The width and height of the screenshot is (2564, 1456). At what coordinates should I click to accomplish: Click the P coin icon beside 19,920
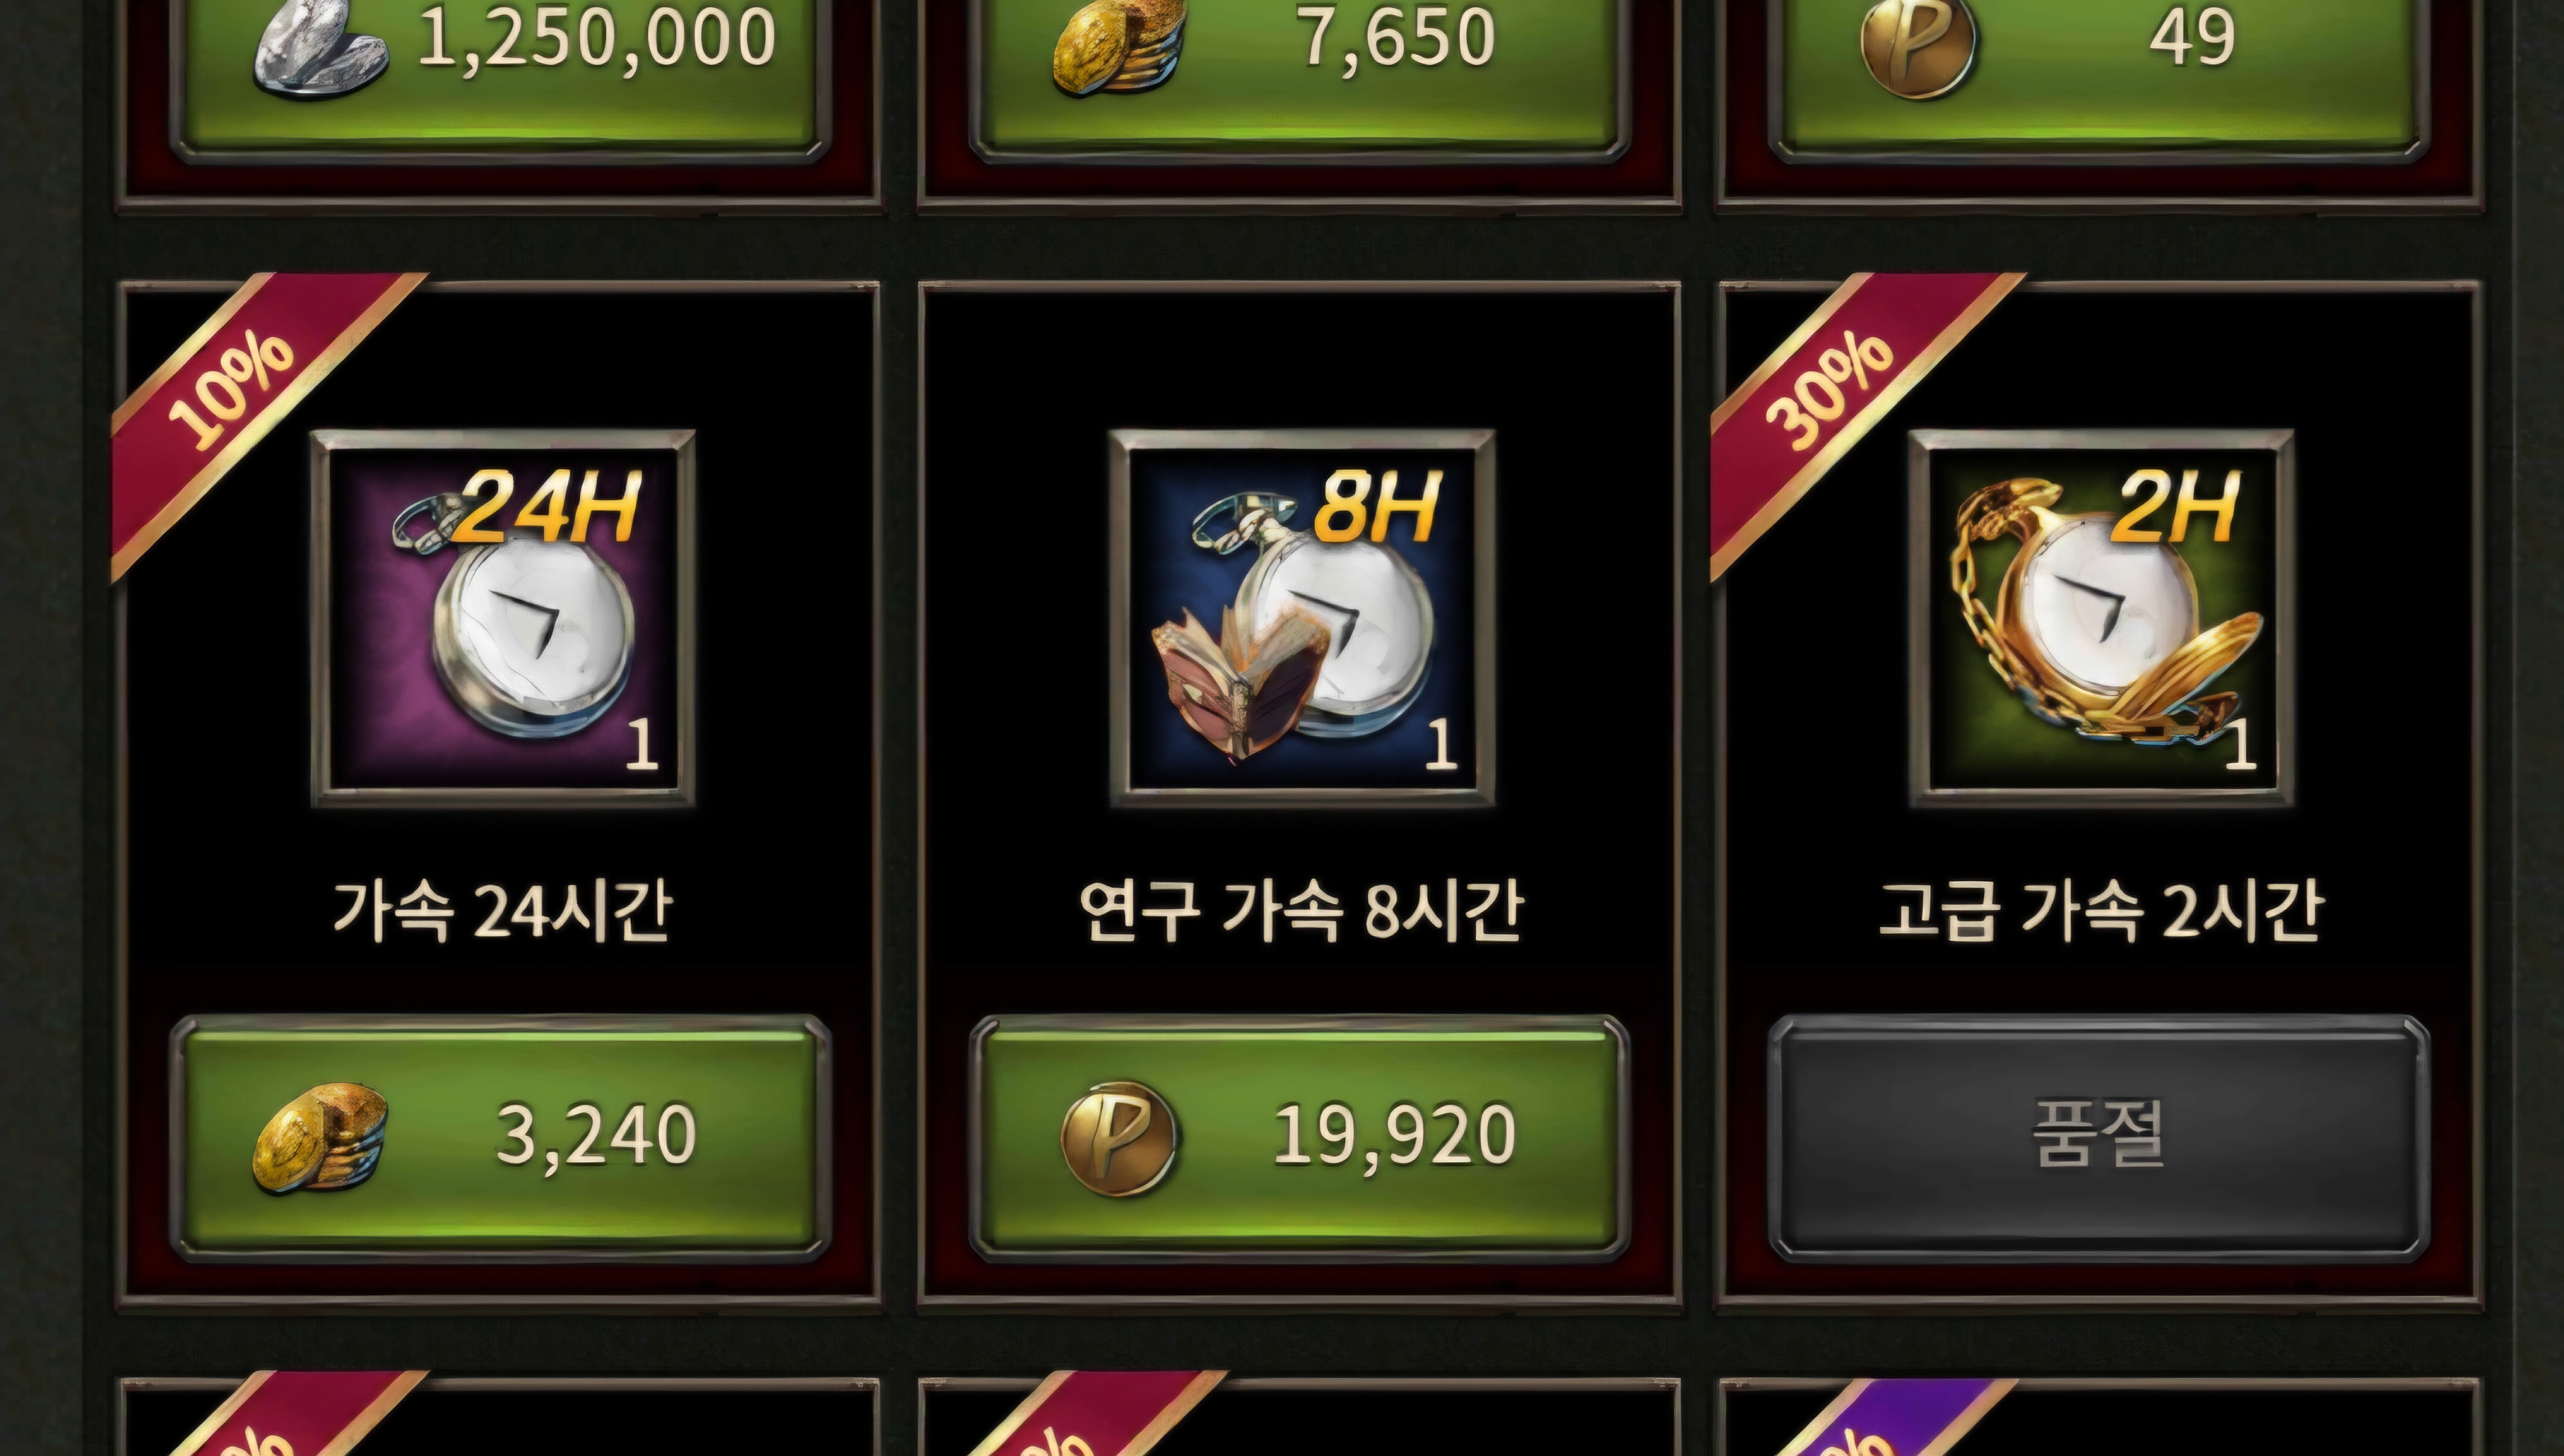[1119, 1138]
